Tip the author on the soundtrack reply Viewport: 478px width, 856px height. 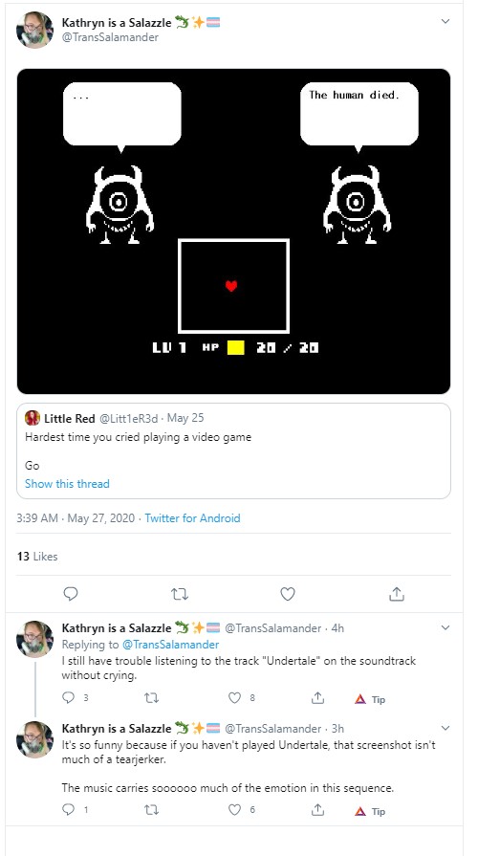click(370, 699)
